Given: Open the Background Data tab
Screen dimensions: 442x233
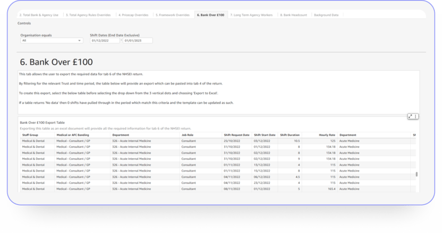Looking at the screenshot, I should coord(326,15).
